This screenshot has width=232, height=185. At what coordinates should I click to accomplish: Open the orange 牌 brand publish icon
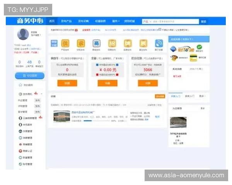click(128, 44)
